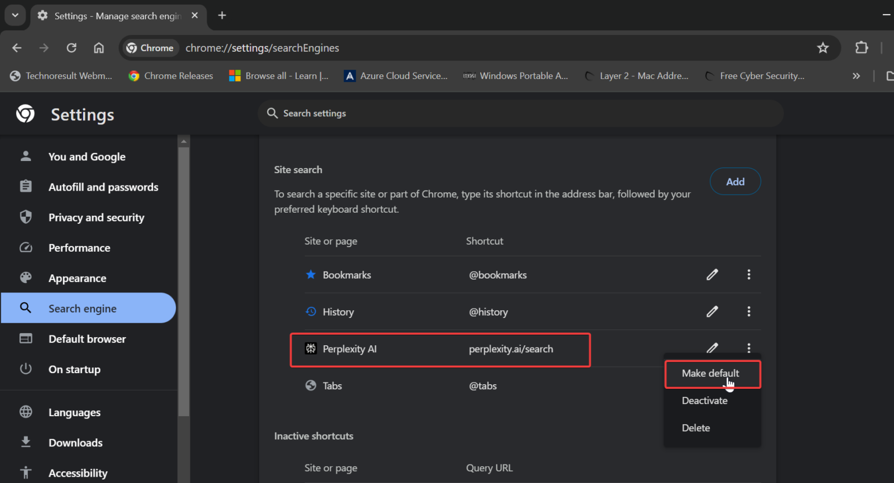This screenshot has height=483, width=894.
Task: Open the tab list chevron dropdown
Action: coord(15,16)
